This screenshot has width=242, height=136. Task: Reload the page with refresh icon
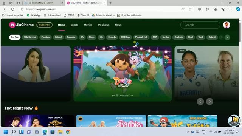click(x=13, y=9)
